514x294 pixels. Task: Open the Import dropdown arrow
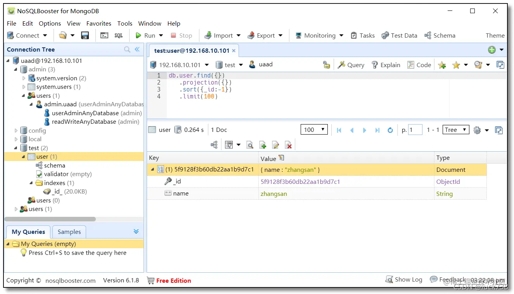(238, 35)
